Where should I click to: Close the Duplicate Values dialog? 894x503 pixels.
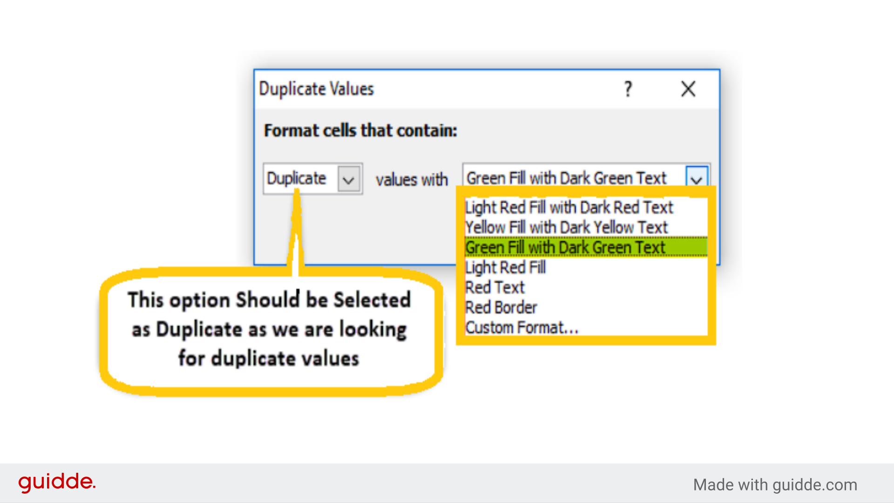pyautogui.click(x=688, y=88)
